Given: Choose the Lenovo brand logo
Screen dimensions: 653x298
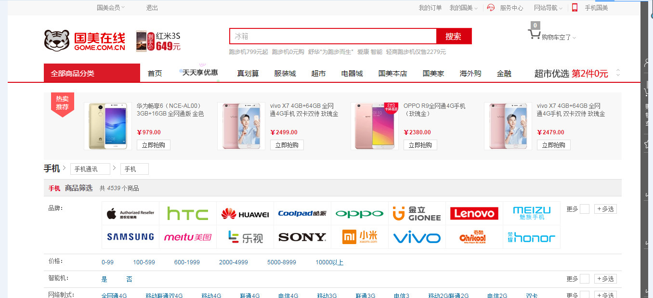Looking at the screenshot, I should click(474, 213).
